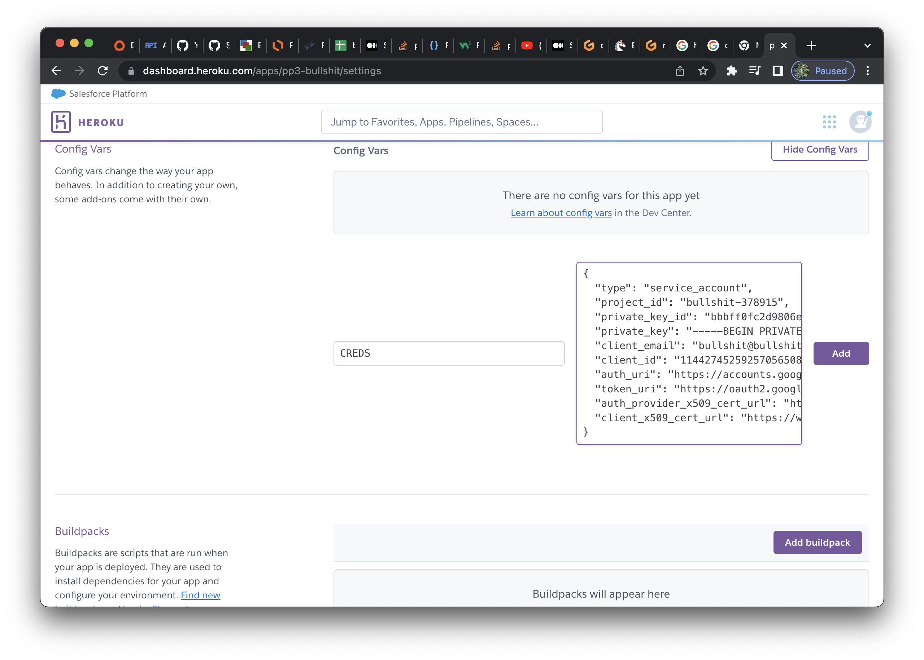Screen dimensions: 924x660
Task: Click the Heroku logo icon
Action: click(x=61, y=122)
